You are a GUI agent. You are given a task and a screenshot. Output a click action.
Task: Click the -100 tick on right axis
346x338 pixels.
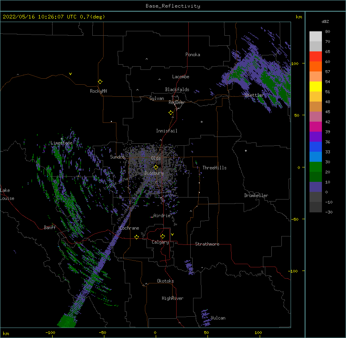293,271
